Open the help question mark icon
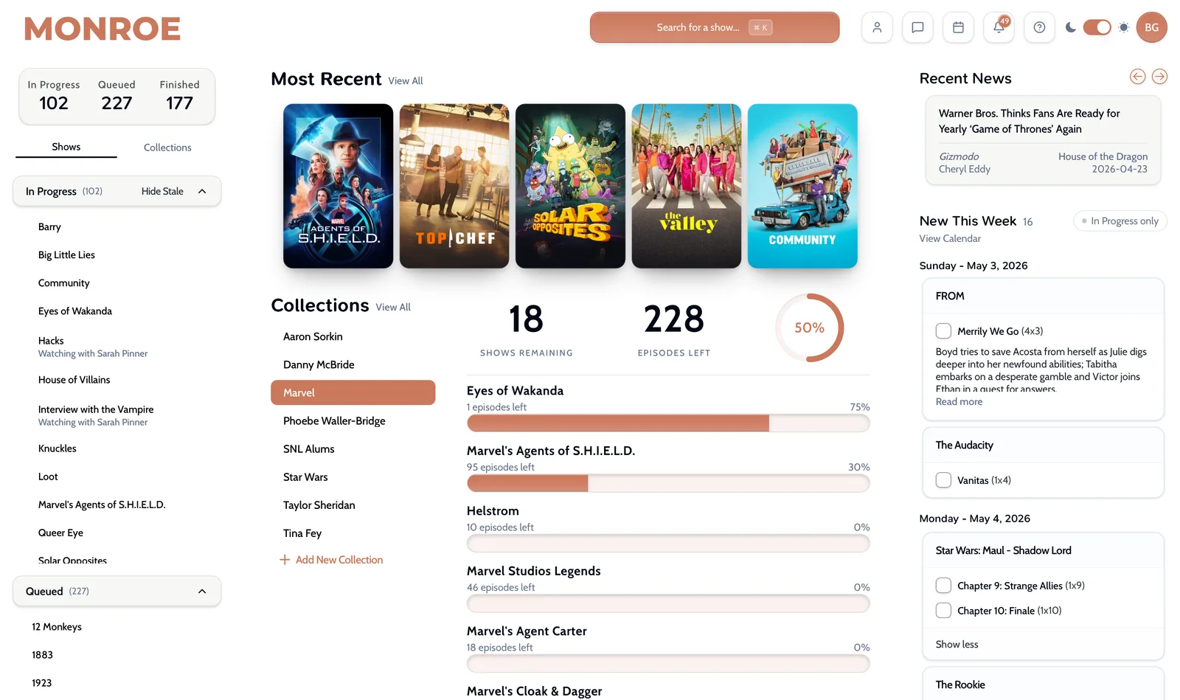 (1039, 27)
